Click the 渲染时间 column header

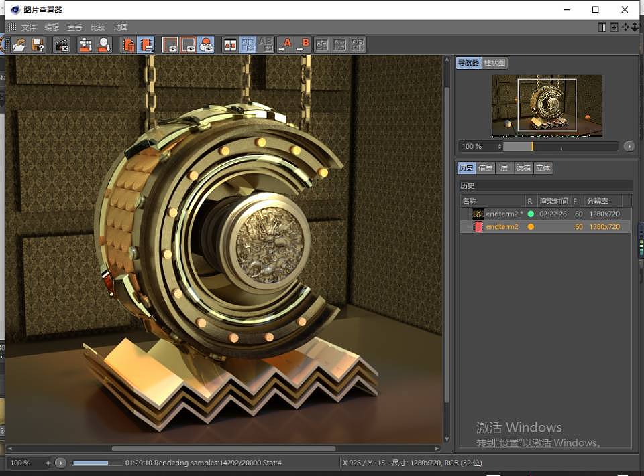point(553,201)
